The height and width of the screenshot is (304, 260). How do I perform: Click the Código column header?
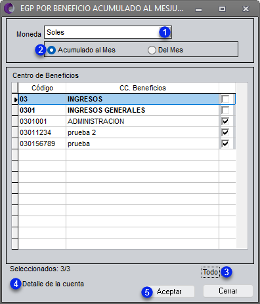[x=42, y=88]
